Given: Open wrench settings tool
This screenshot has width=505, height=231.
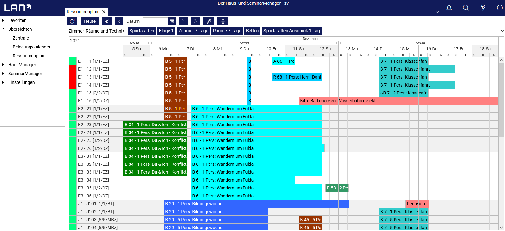Looking at the screenshot, I should (x=209, y=21).
